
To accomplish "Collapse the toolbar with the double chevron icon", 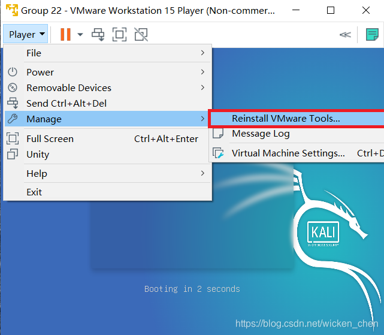I will pos(345,35).
